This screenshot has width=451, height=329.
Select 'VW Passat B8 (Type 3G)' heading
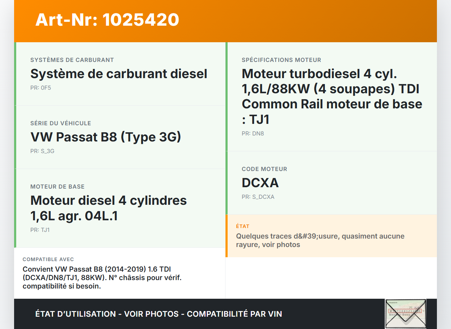pos(106,137)
